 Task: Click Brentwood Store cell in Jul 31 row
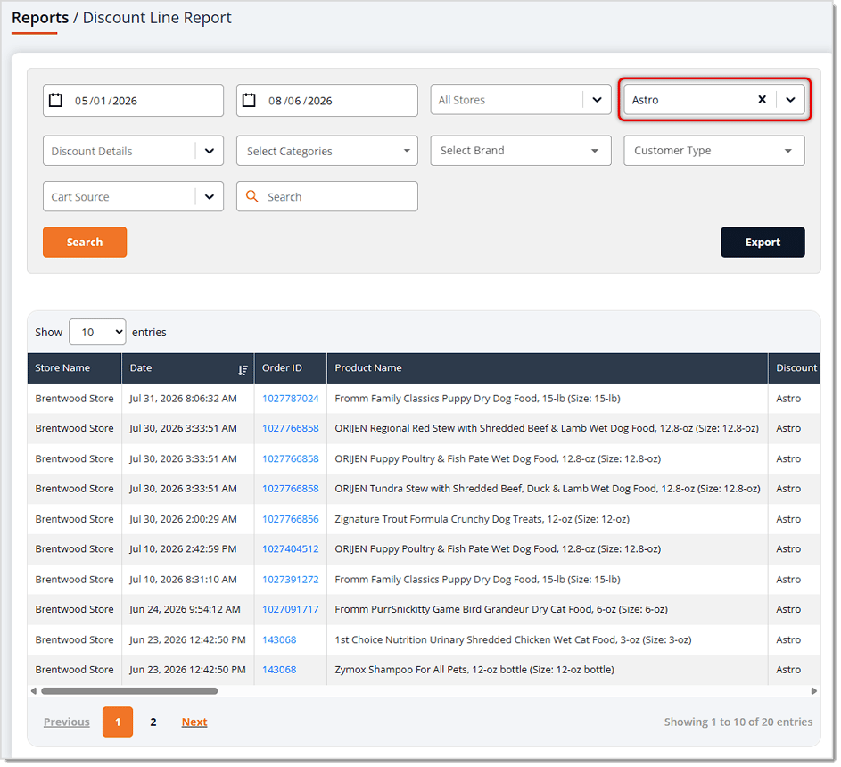(x=74, y=399)
